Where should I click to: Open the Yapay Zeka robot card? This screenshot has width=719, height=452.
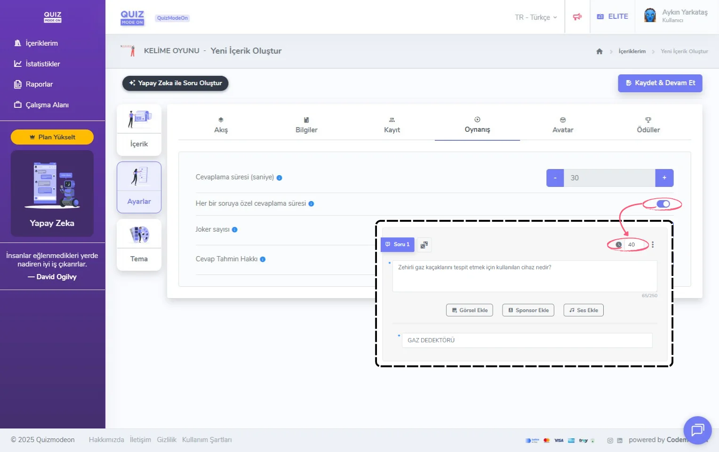52,193
